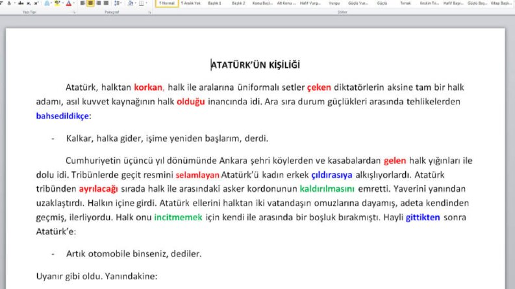
Task: Expand the shading color dropdown arrow
Action: [136, 3]
